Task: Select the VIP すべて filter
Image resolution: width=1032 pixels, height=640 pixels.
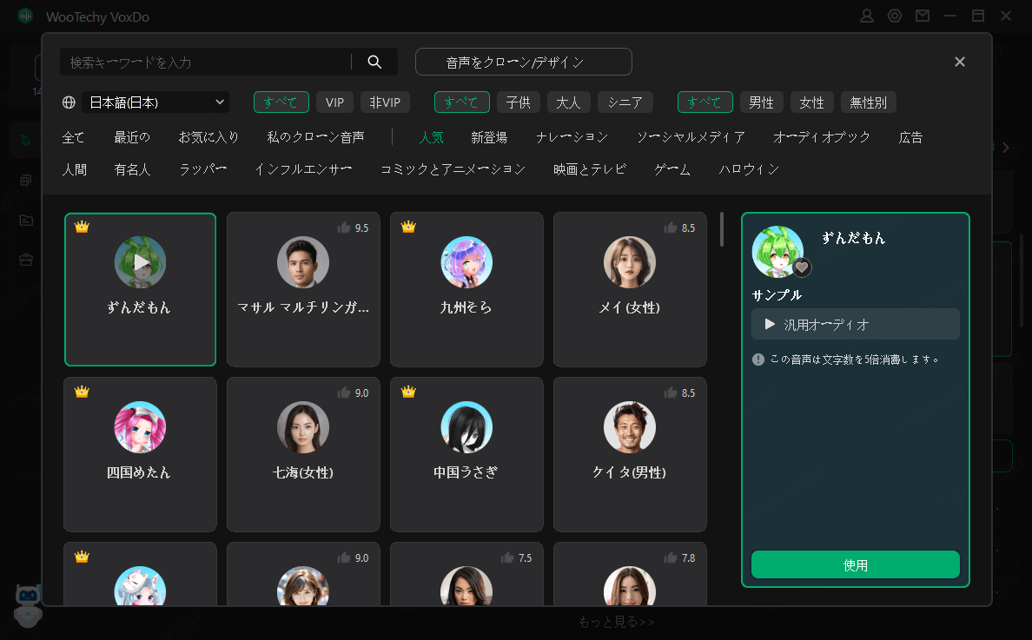Action: pos(281,102)
